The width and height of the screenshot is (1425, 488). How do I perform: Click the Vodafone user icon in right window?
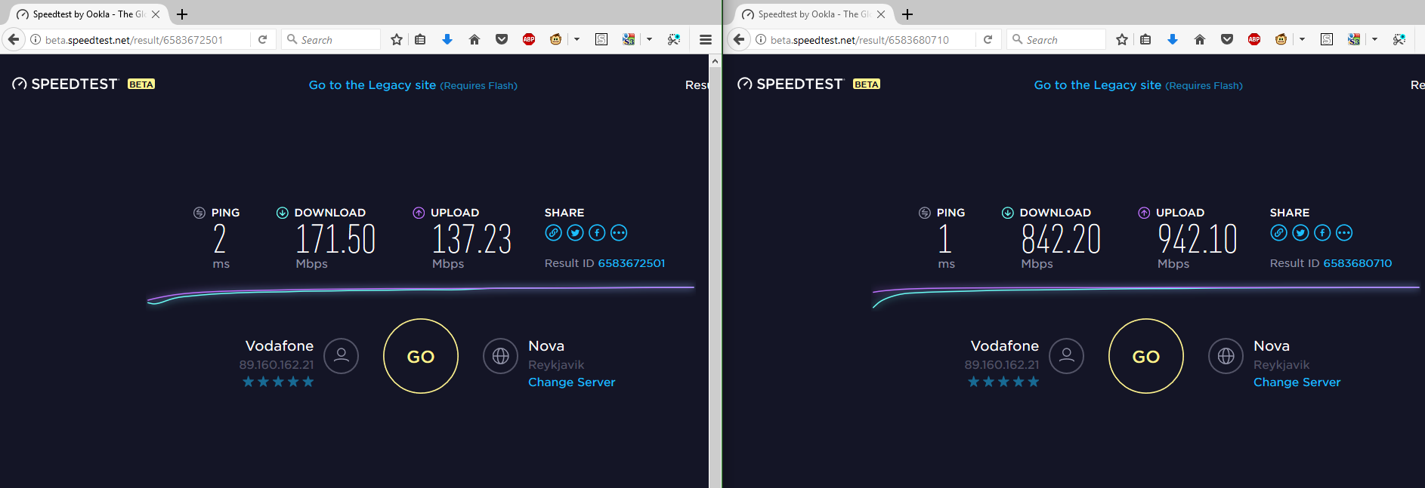(1067, 355)
